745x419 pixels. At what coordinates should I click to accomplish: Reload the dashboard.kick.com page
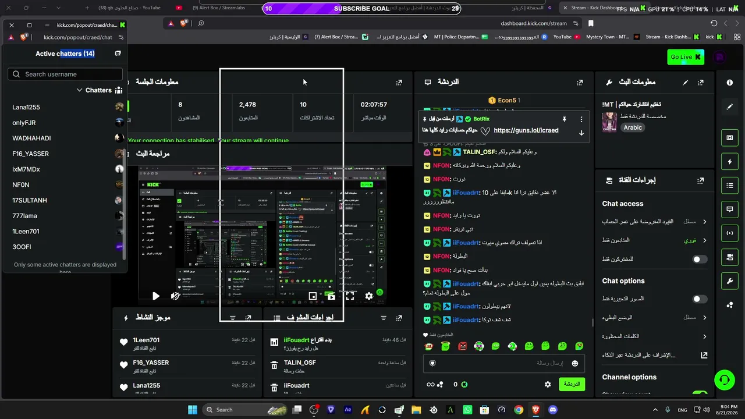click(714, 23)
